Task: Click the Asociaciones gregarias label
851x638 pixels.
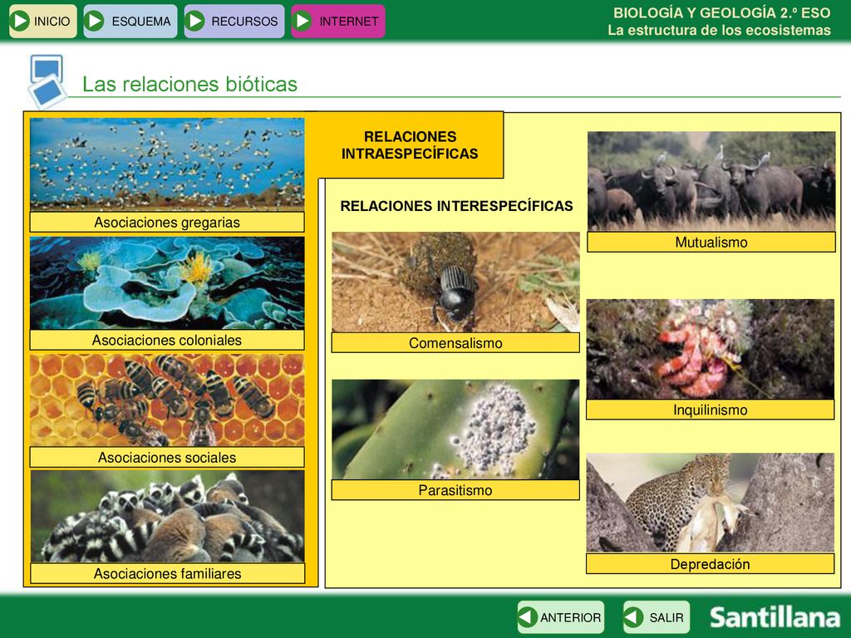Action: point(167,223)
